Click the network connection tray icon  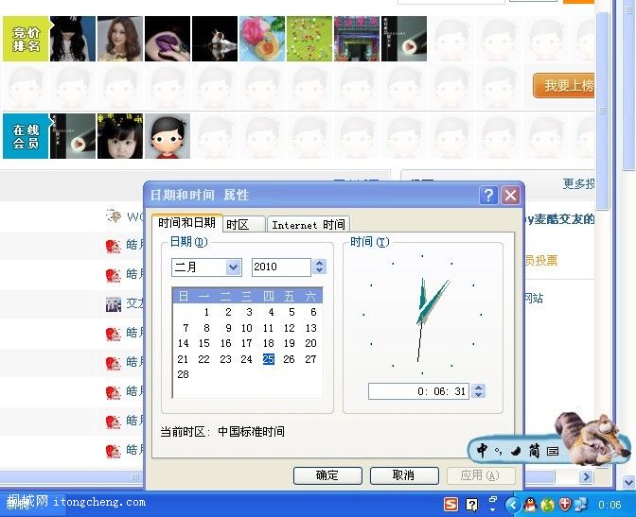click(x=580, y=505)
